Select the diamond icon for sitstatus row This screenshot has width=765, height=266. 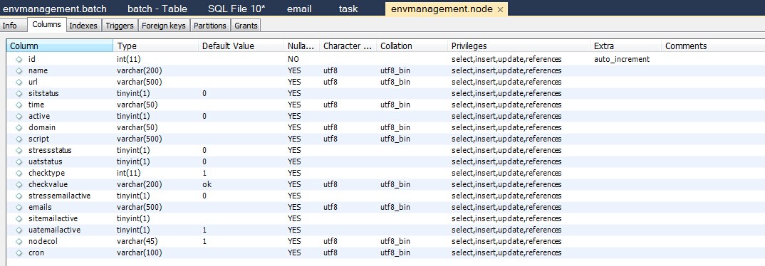point(19,93)
